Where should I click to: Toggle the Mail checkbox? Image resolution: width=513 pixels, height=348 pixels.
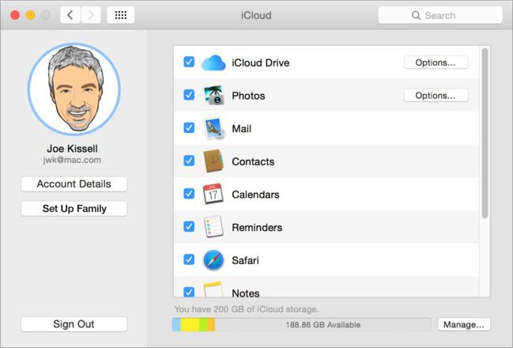pyautogui.click(x=189, y=127)
